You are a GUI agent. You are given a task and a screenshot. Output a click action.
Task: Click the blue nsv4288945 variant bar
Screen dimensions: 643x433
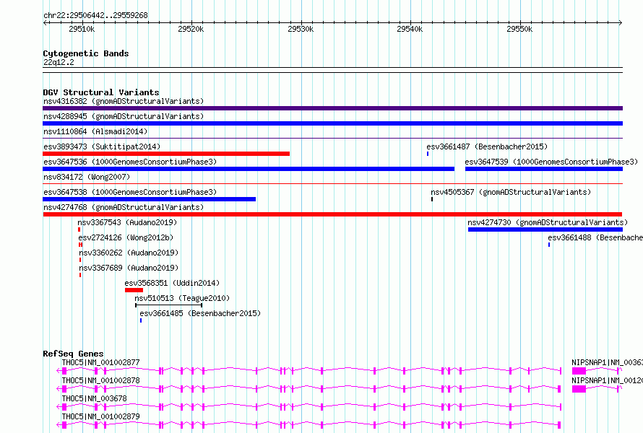(332, 123)
